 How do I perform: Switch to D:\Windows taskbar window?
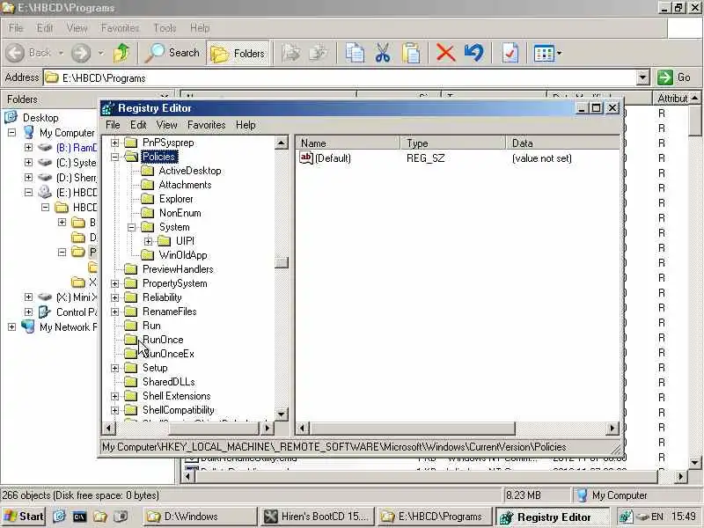pyautogui.click(x=201, y=517)
